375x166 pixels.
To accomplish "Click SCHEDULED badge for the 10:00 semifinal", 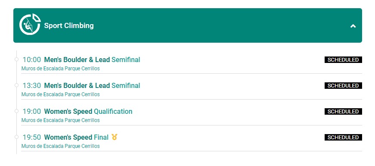I will tap(343, 60).
